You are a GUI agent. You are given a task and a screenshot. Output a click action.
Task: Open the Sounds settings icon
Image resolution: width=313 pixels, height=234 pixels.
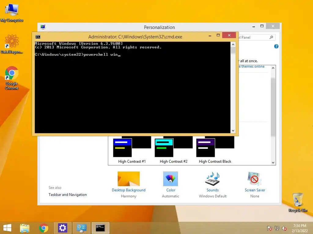coord(213,179)
